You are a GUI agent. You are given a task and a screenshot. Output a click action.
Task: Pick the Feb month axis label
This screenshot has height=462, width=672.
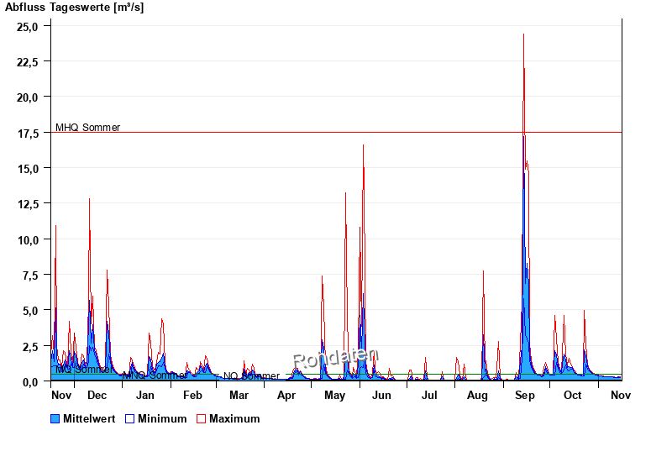point(192,395)
